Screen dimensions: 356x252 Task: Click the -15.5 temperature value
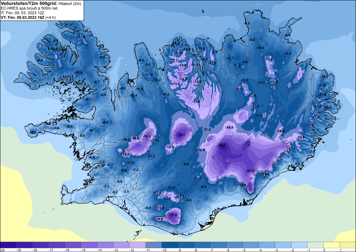coord(255,106)
